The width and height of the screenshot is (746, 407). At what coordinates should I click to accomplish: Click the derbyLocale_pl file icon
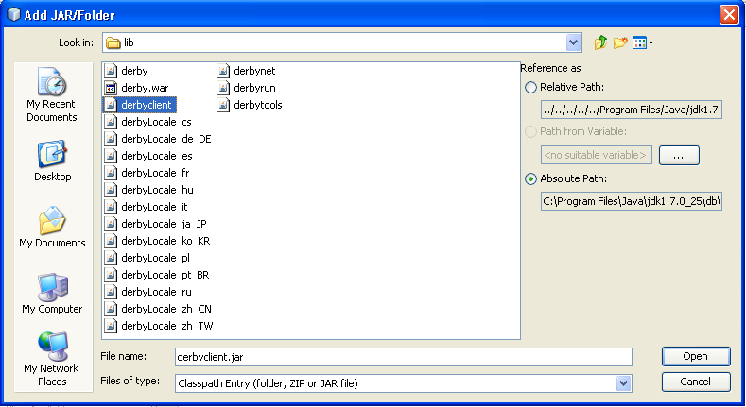tap(111, 258)
